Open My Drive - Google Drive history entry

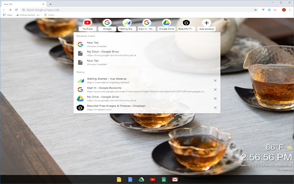pos(147,98)
